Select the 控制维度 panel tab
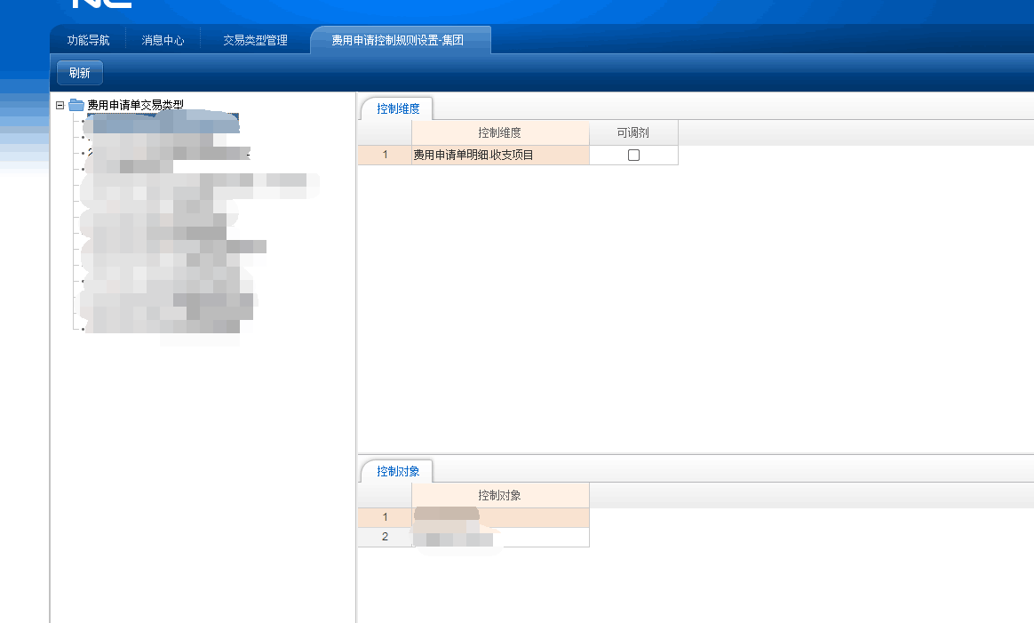Screen dimensions: 1034x623 (394, 108)
